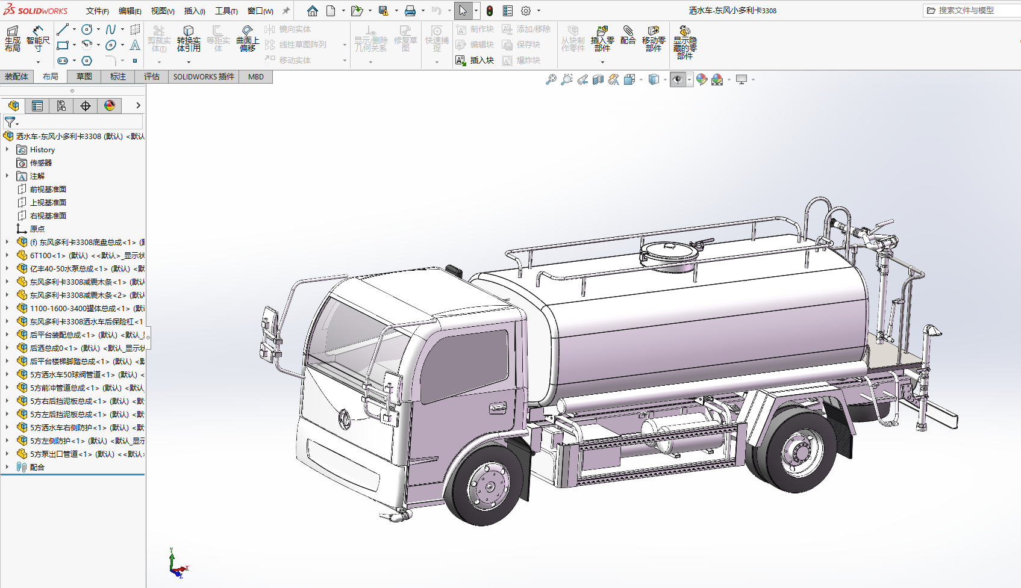Image resolution: width=1021 pixels, height=588 pixels.
Task: Open the 工具(T) menu
Action: tap(226, 11)
